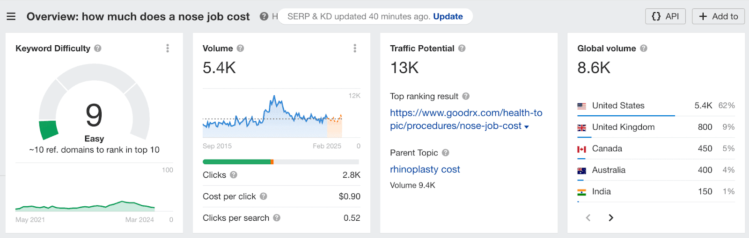
Task: Click the Add to button
Action: (718, 16)
